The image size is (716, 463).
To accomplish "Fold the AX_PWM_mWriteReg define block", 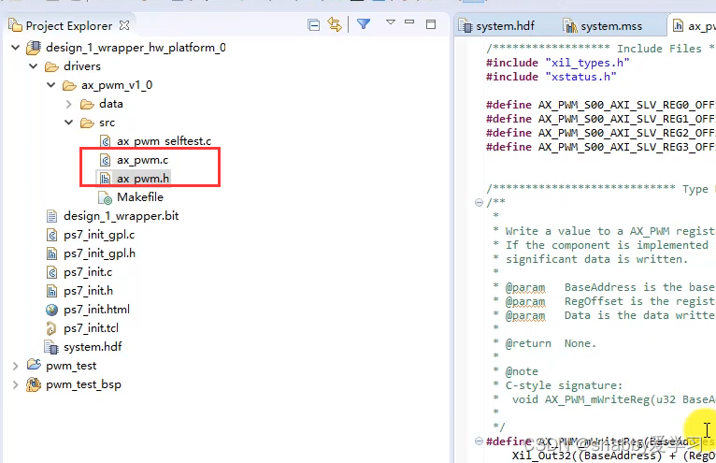I will click(479, 441).
